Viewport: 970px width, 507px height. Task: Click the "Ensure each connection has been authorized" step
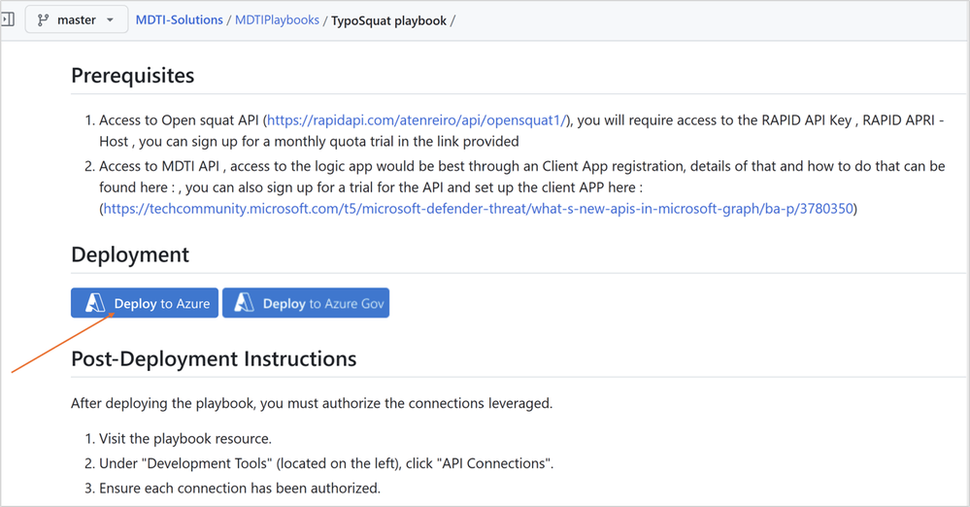(239, 488)
